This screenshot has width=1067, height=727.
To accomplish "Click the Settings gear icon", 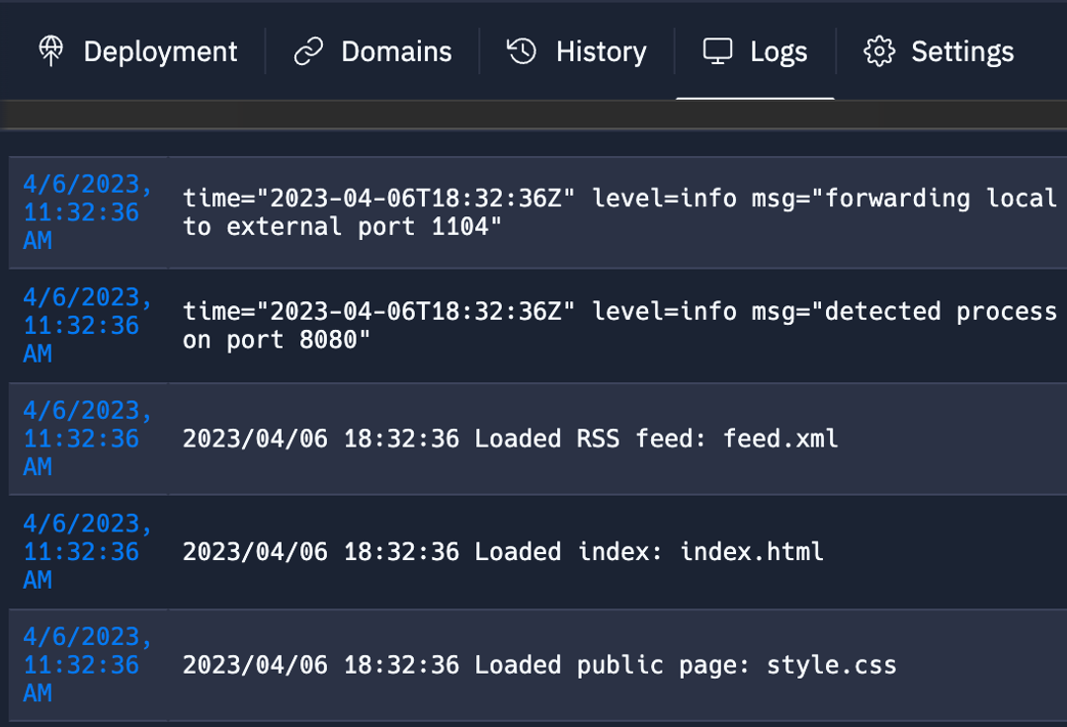I will click(x=877, y=50).
